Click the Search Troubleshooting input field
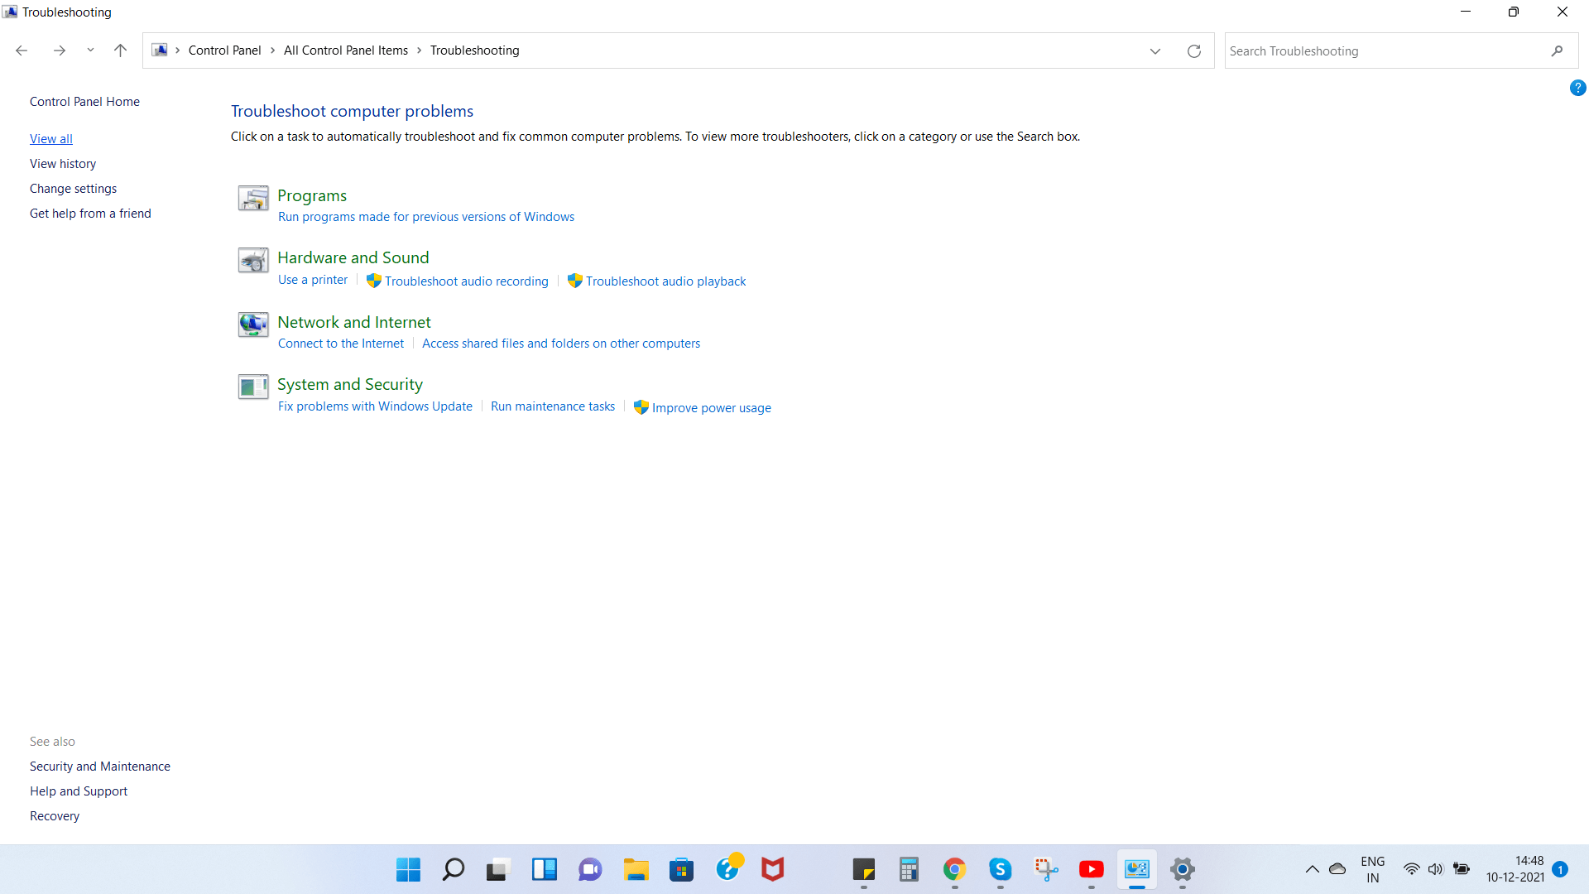 pos(1386,50)
